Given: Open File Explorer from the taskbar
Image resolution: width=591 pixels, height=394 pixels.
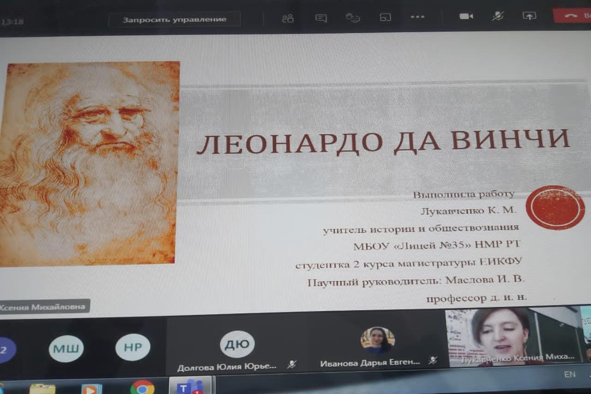Looking at the screenshot, I should tap(42, 388).
